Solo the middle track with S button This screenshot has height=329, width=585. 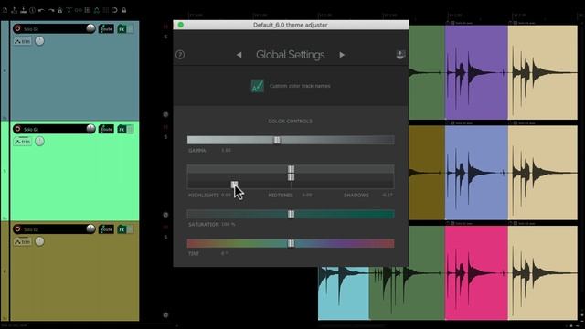point(165,137)
